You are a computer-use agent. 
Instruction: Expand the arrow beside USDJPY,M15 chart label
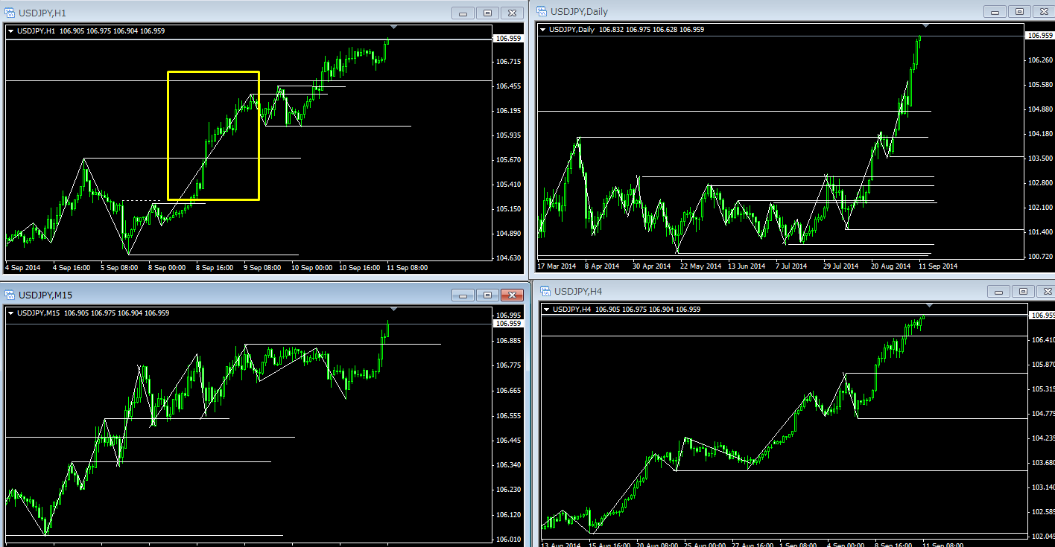tap(11, 313)
